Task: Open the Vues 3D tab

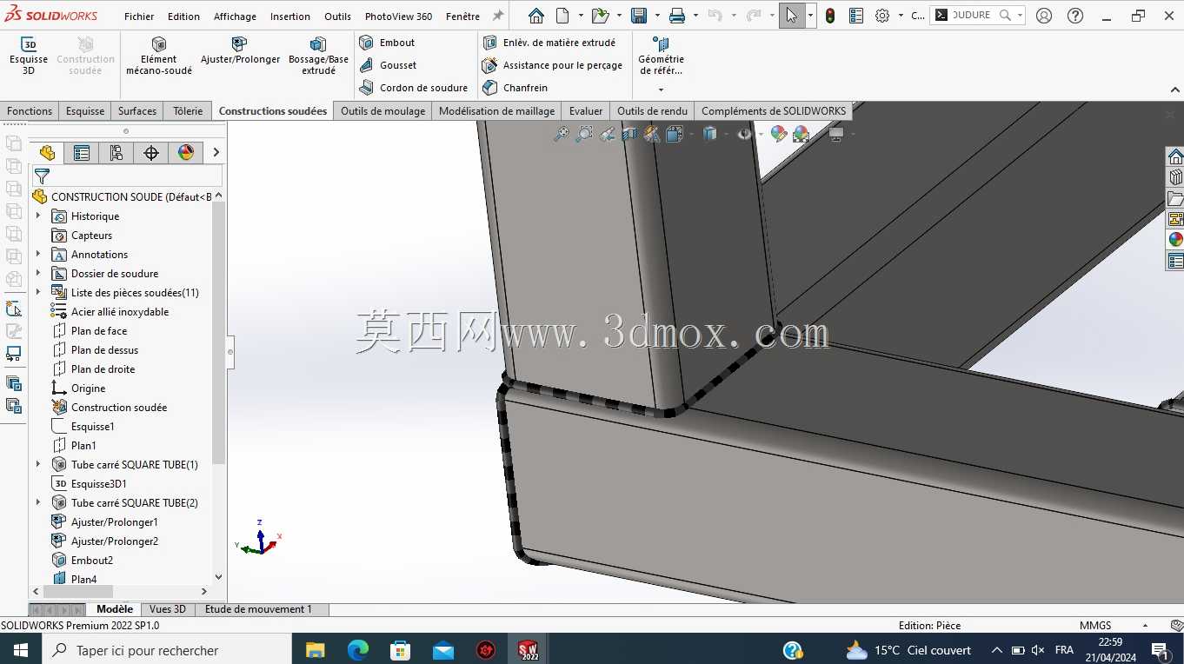Action: point(168,609)
